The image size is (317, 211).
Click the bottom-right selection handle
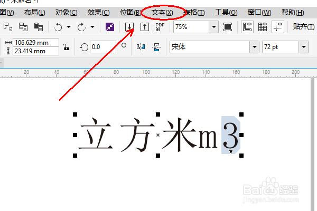point(241,156)
